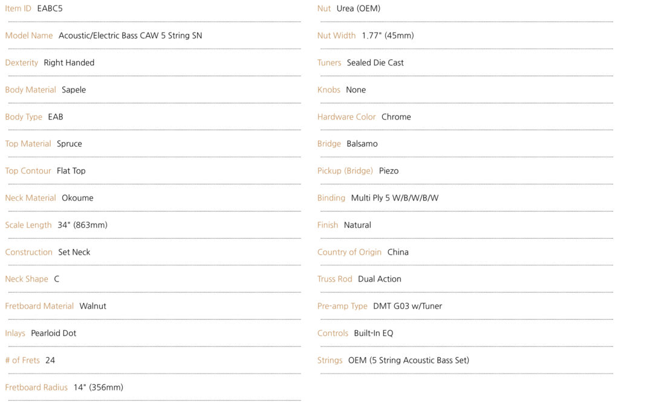Click the Fretboard Radius value 14" (356mm)
Viewport: 653px width, 408px height.
click(x=99, y=387)
